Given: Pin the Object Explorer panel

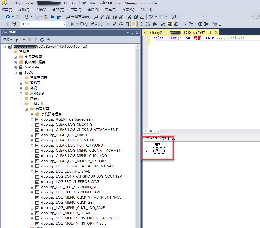Looking at the screenshot, I should (132, 33).
